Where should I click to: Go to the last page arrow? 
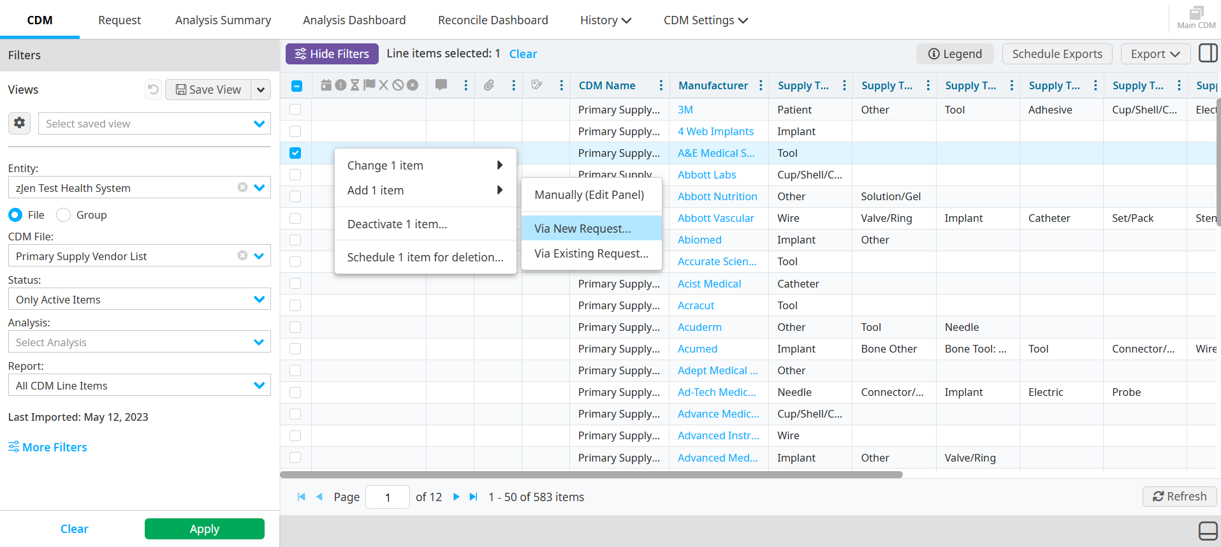[x=473, y=497]
